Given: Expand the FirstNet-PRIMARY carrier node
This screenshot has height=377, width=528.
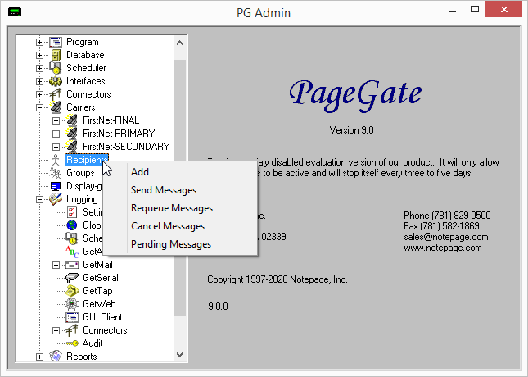Looking at the screenshot, I should point(56,134).
